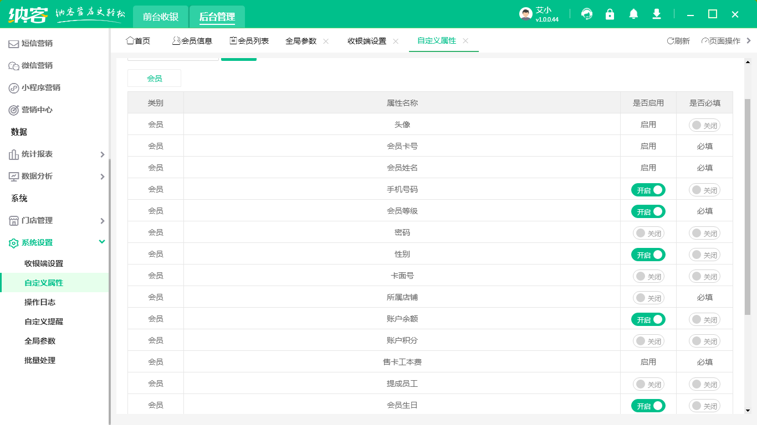757x425 pixels.
Task: Open 微信营销 in the sidebar
Action: point(37,65)
